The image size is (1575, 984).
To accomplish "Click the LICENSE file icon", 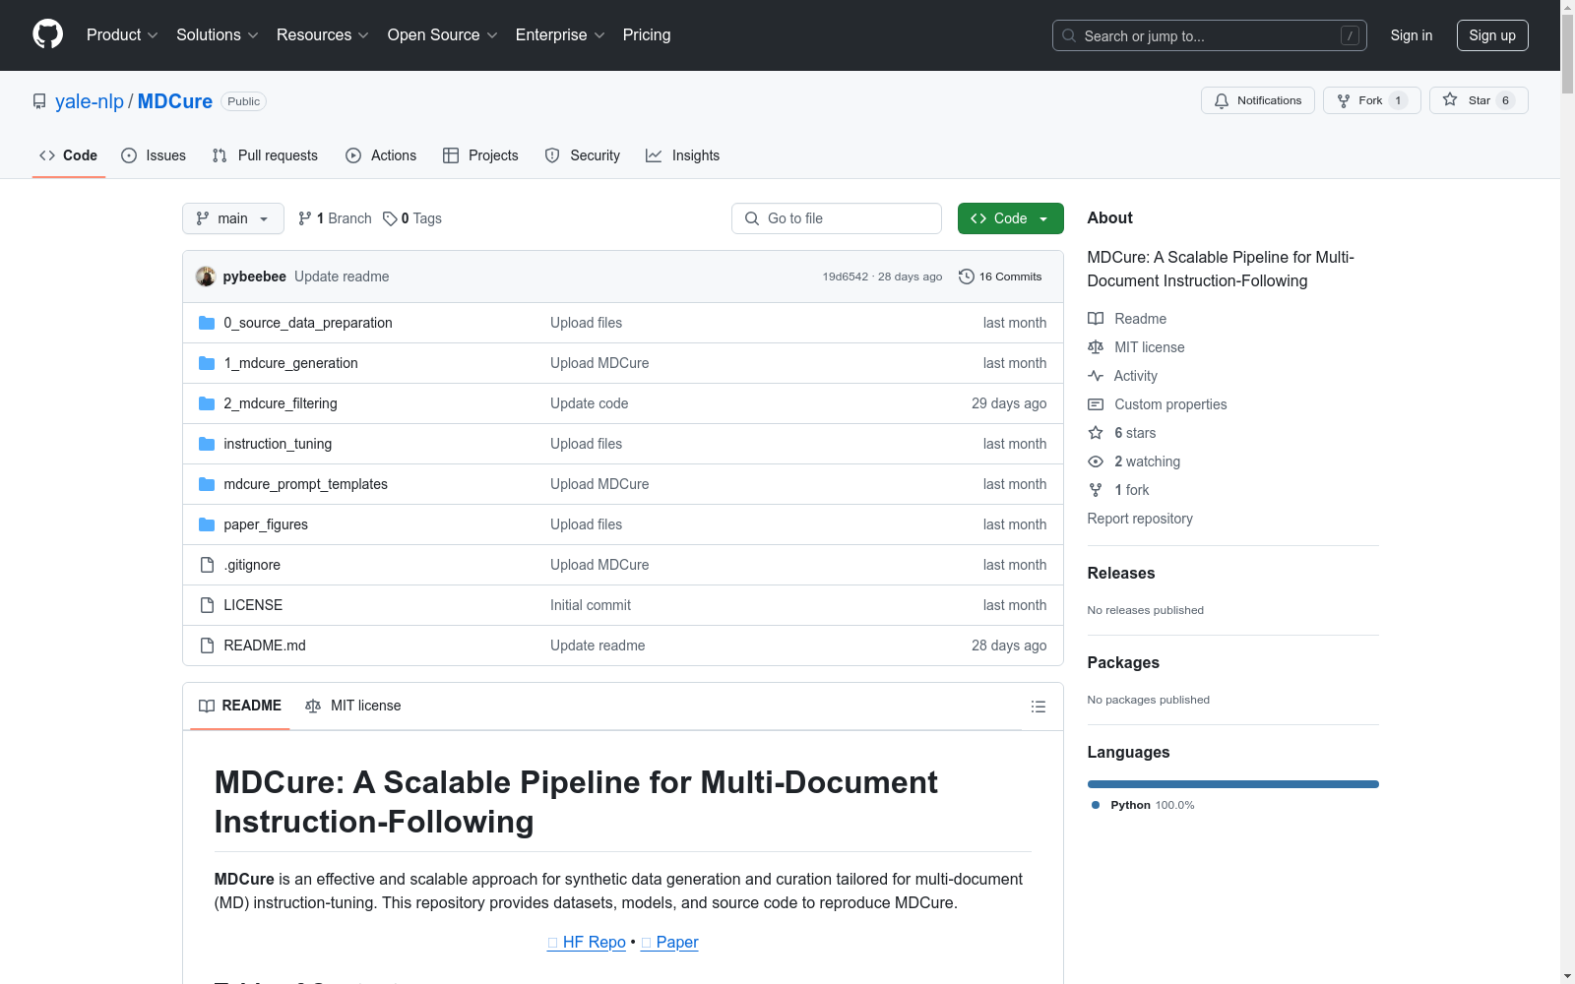I will [207, 605].
